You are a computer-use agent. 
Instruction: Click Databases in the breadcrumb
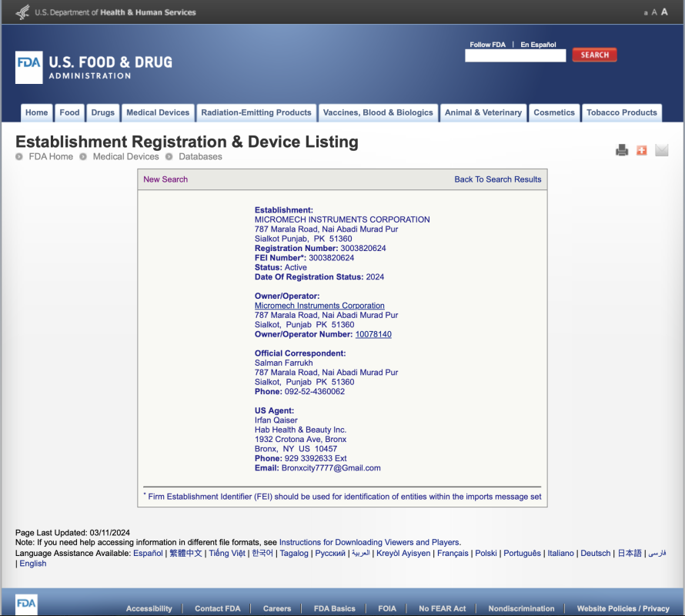pyautogui.click(x=200, y=156)
